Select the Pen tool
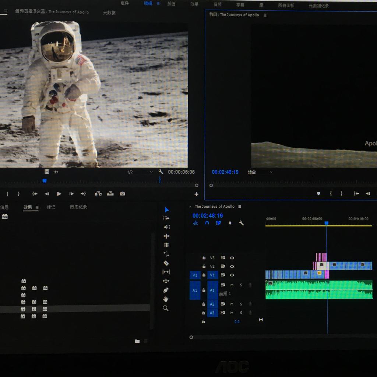This screenshot has width=377, height=377. coord(166,290)
